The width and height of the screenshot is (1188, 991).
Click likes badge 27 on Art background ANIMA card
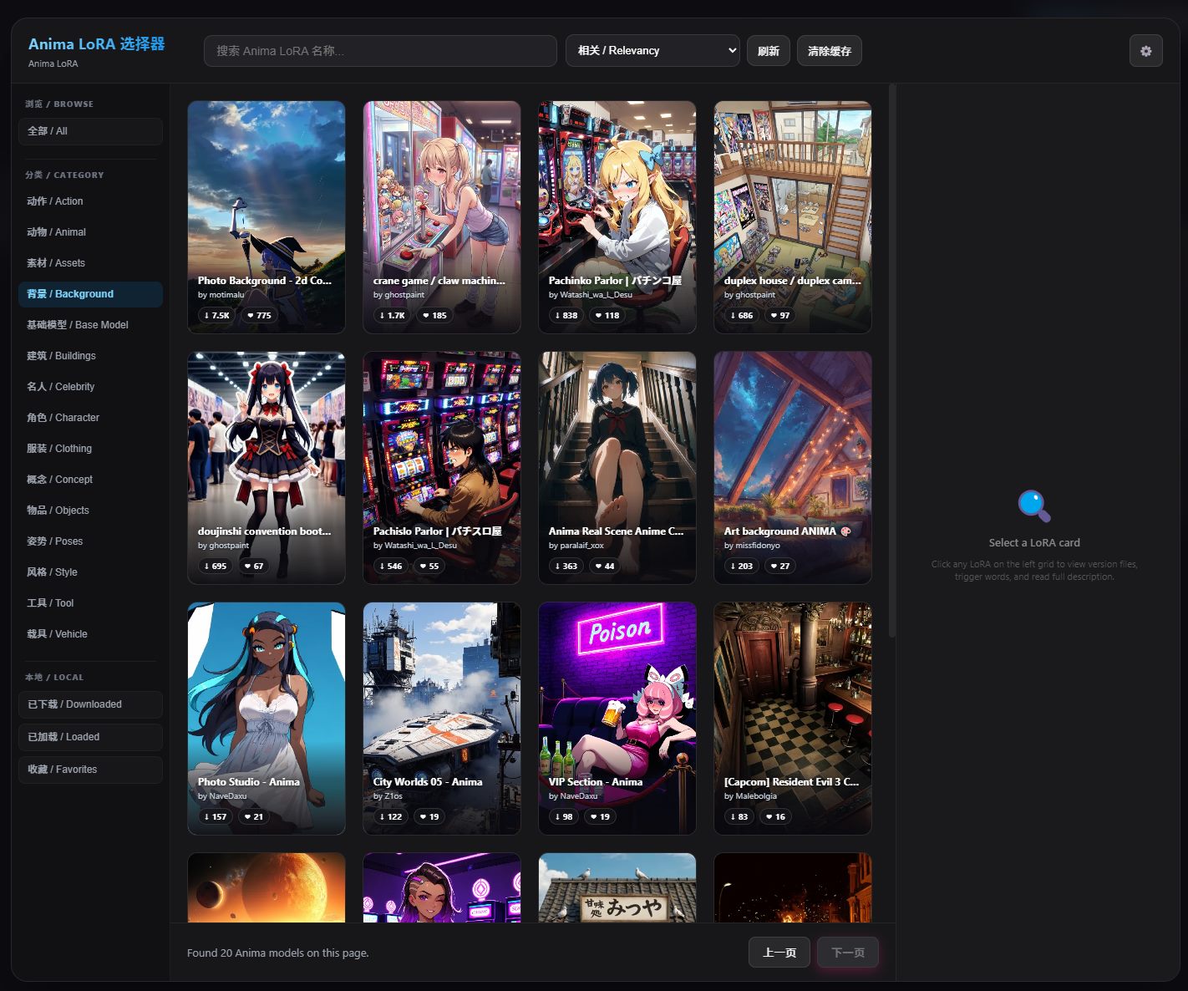(x=779, y=566)
